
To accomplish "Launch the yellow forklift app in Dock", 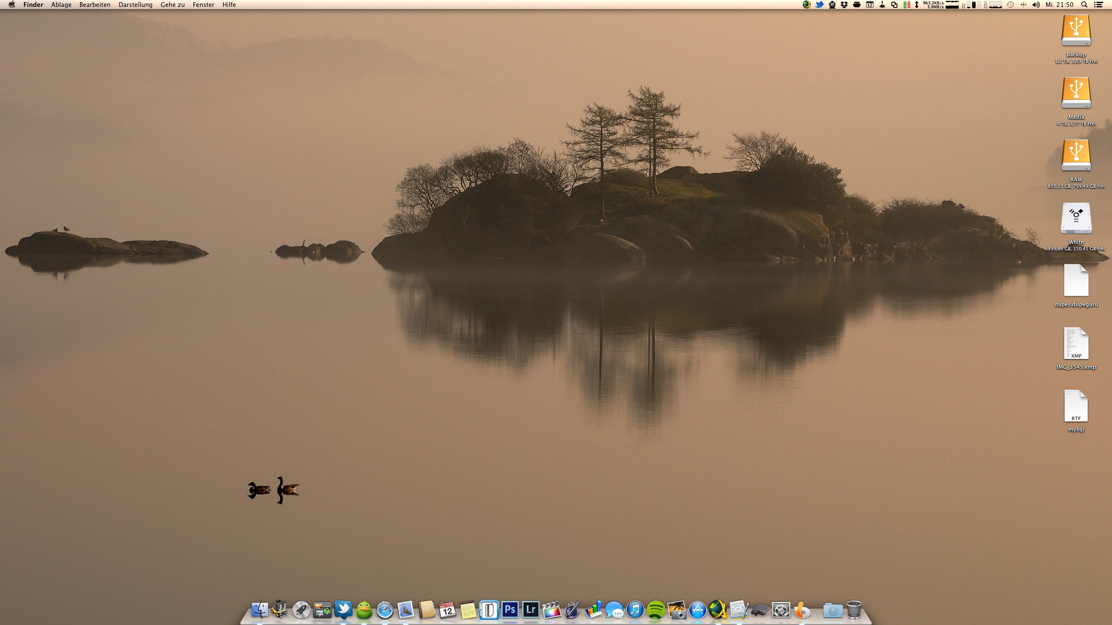I will [281, 610].
